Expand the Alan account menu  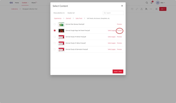click(x=162, y=3)
